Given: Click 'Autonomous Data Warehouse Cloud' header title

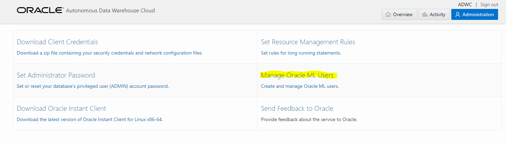Looking at the screenshot, I should pyautogui.click(x=110, y=11).
